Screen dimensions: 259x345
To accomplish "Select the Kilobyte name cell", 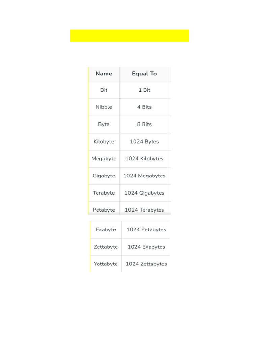I will coord(104,142).
